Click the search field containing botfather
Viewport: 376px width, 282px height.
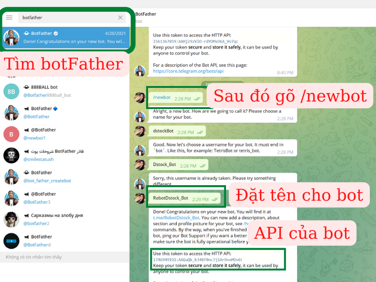72,17
